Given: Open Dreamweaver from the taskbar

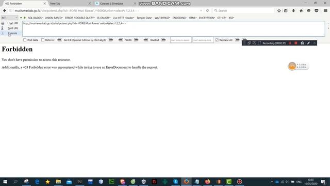Looking at the screenshot, I should coord(111,181).
